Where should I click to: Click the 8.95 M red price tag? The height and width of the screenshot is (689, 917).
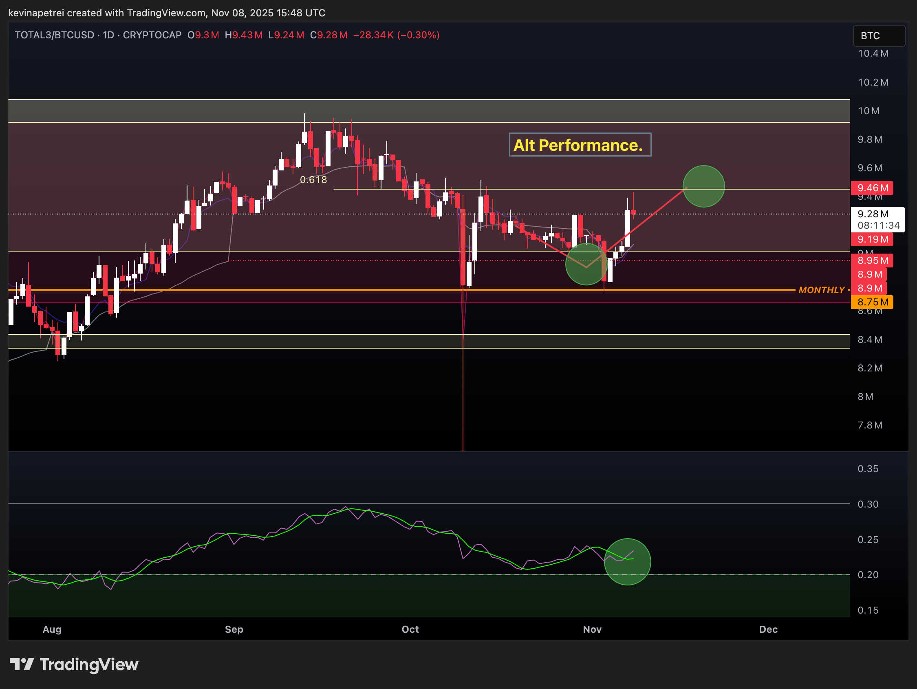[872, 261]
